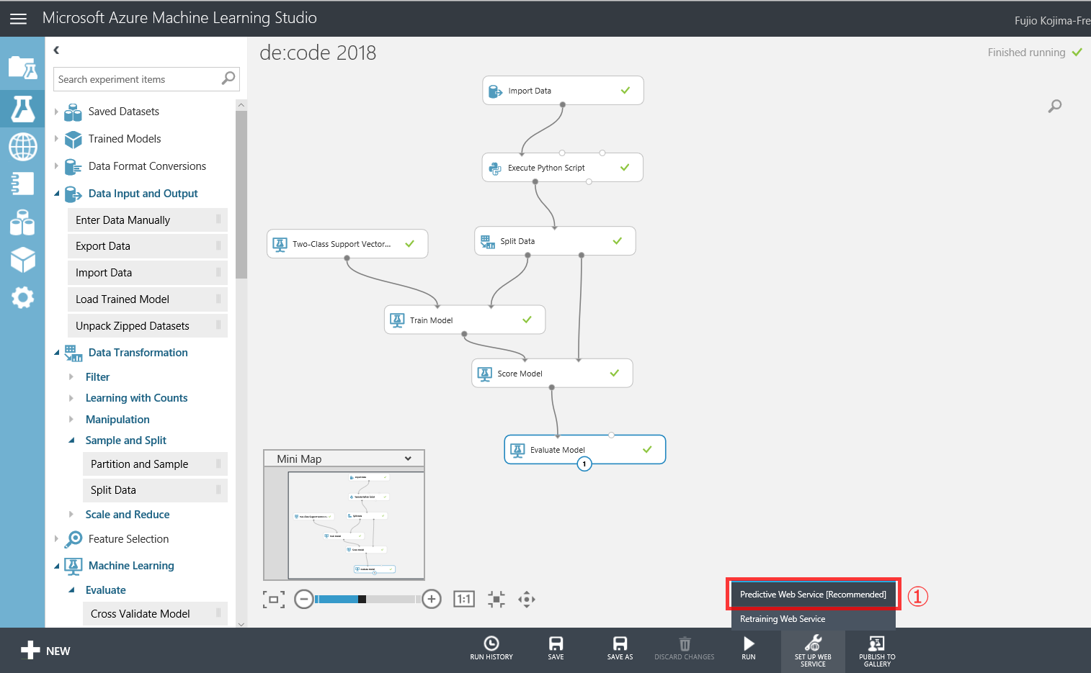Viewport: 1091px width, 673px height.
Task: Select the Import Data module in palette
Action: point(148,273)
